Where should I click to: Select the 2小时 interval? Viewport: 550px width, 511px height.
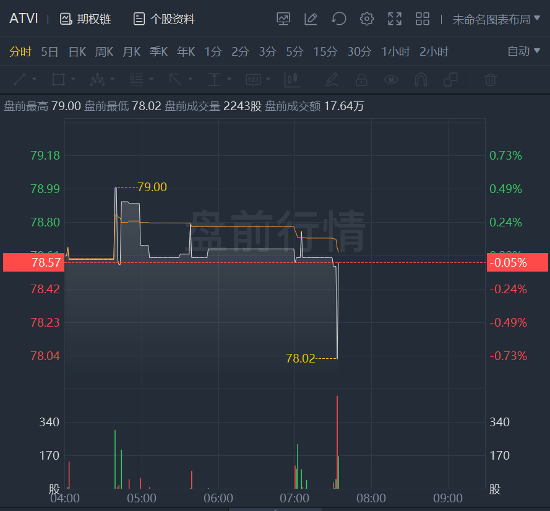point(434,51)
